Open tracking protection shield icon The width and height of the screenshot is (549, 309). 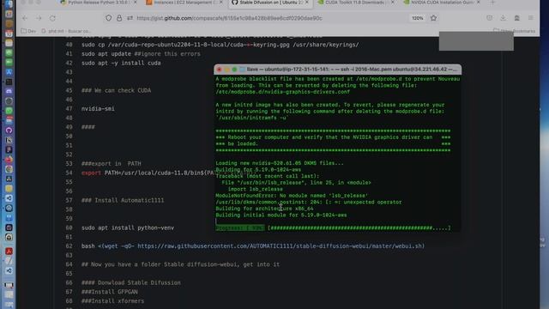coord(109,18)
